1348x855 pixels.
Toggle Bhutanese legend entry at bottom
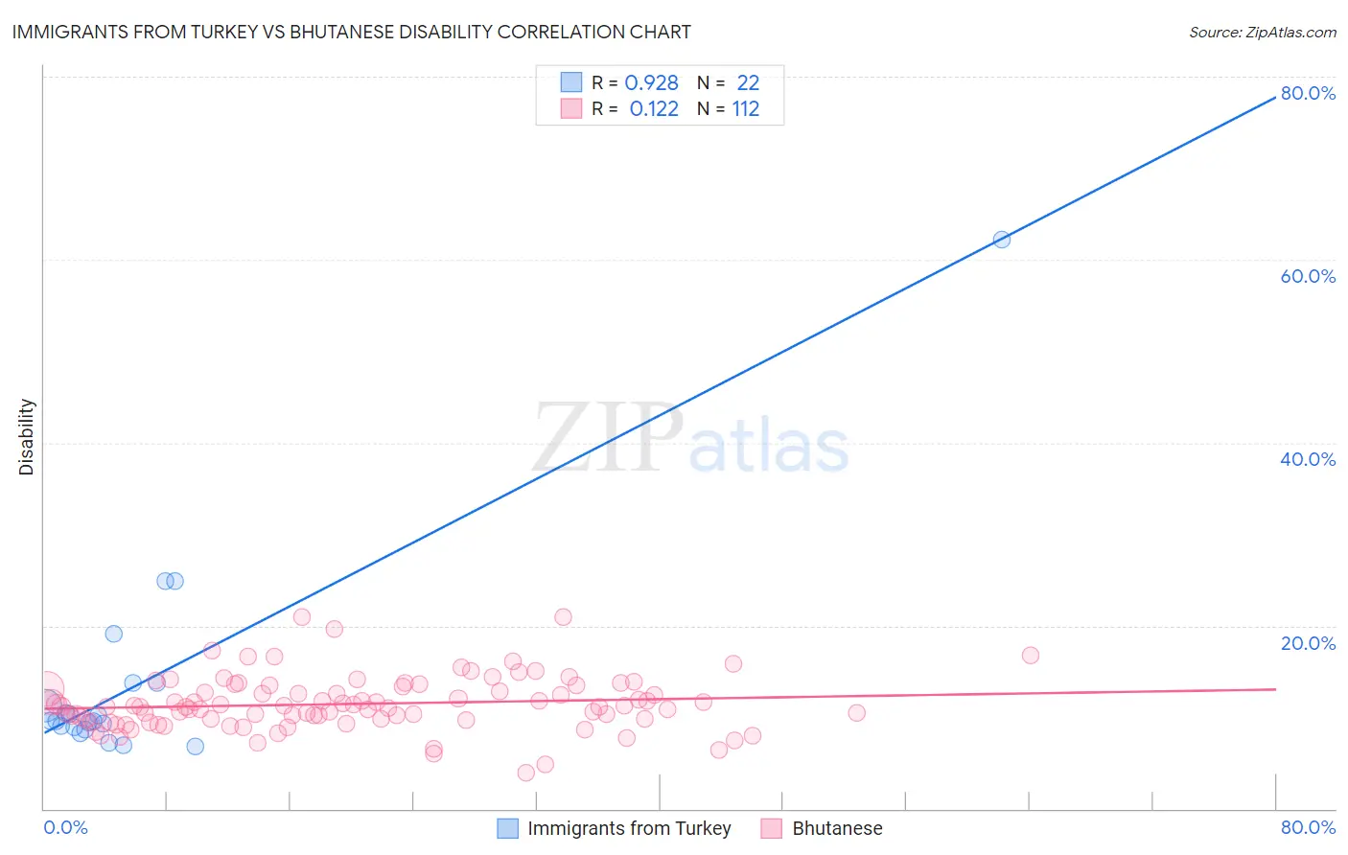(822, 828)
